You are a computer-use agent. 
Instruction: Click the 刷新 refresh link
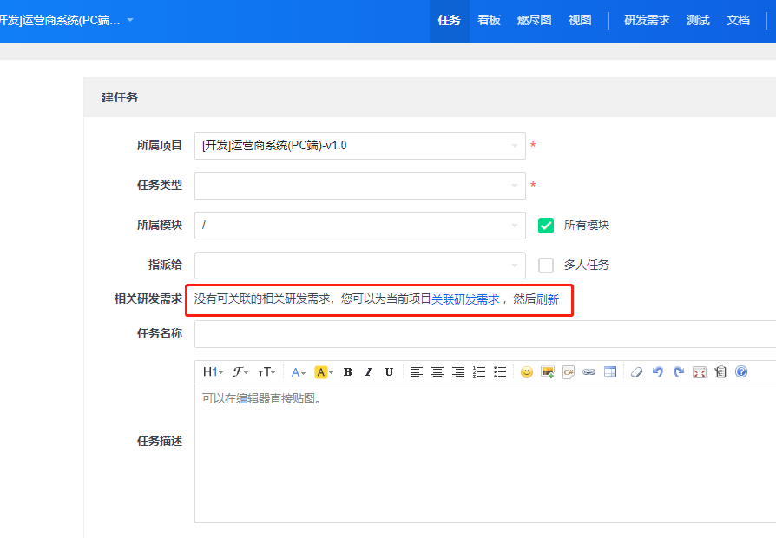[548, 299]
